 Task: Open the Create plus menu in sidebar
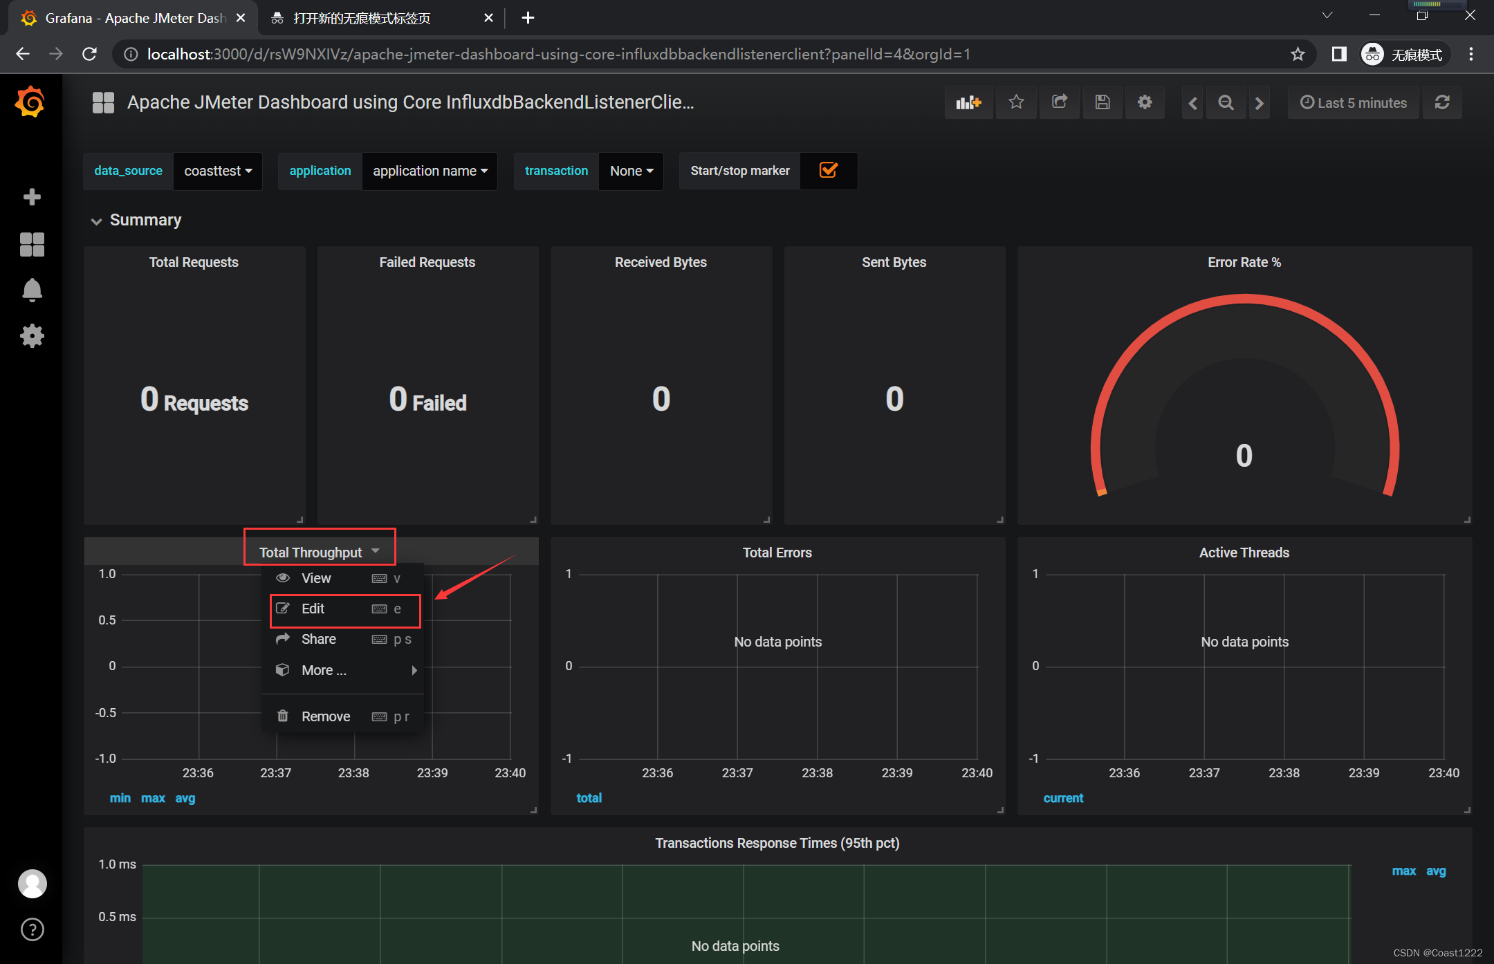[x=32, y=197]
